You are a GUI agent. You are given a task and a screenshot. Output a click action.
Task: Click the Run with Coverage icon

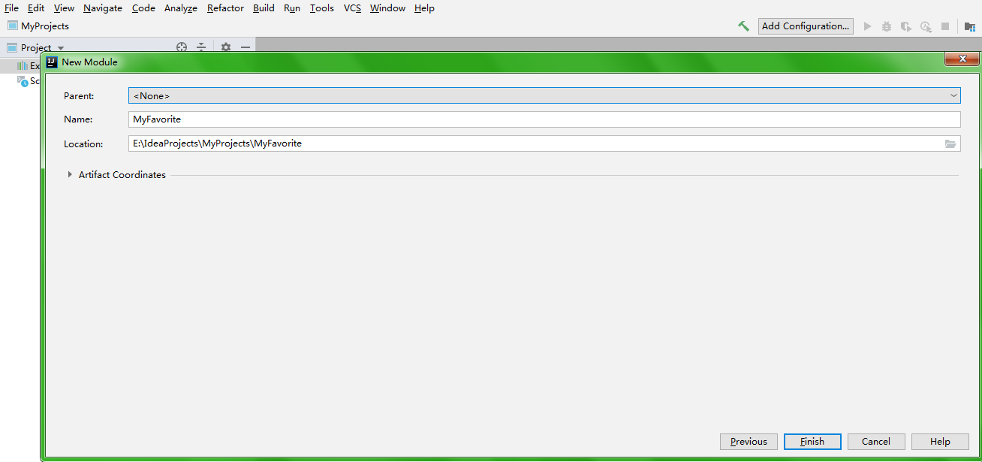[x=906, y=26]
